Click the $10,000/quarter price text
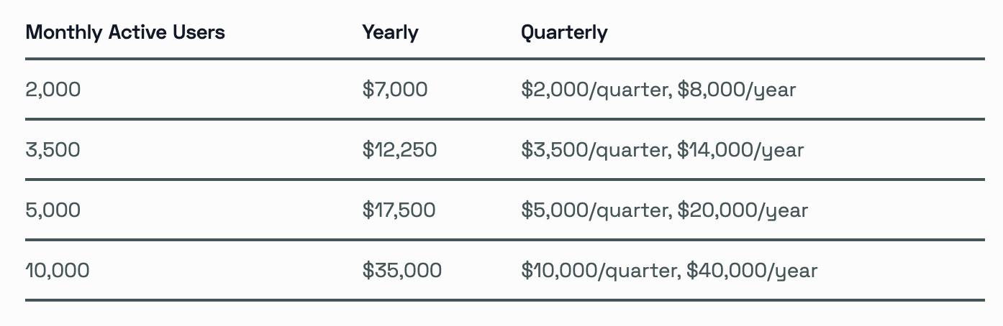 coord(601,271)
